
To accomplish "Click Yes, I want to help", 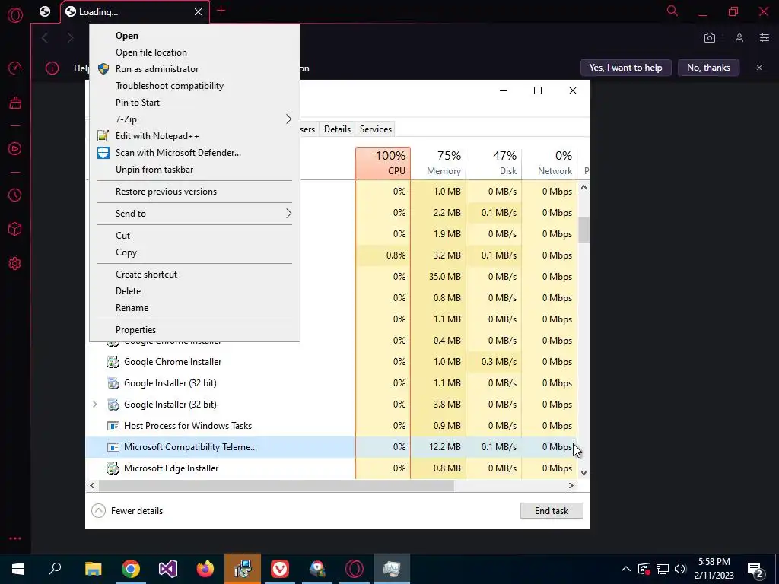I will coord(626,68).
